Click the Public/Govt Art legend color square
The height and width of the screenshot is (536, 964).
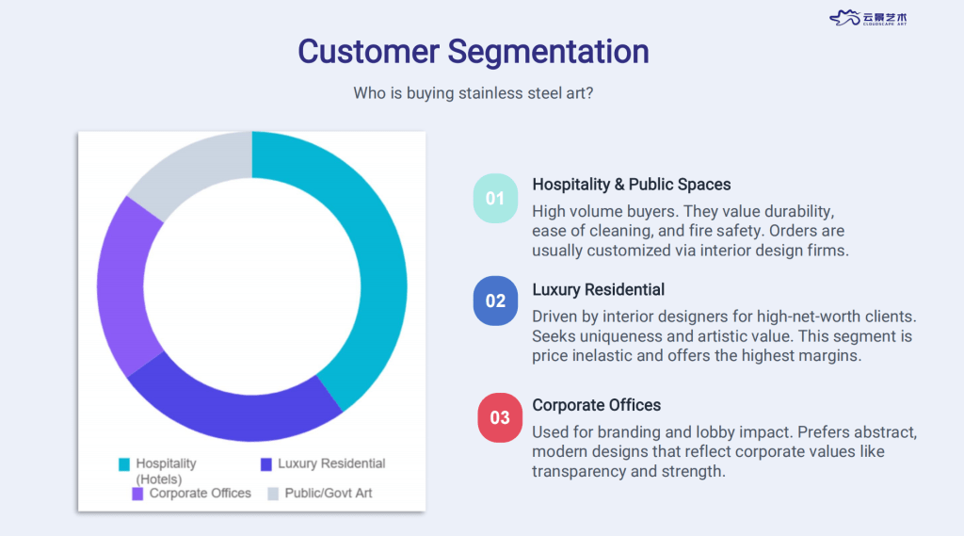(273, 493)
